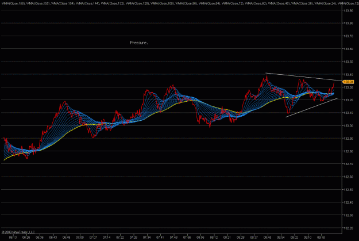Click the 133.80 price axis label

349,23
